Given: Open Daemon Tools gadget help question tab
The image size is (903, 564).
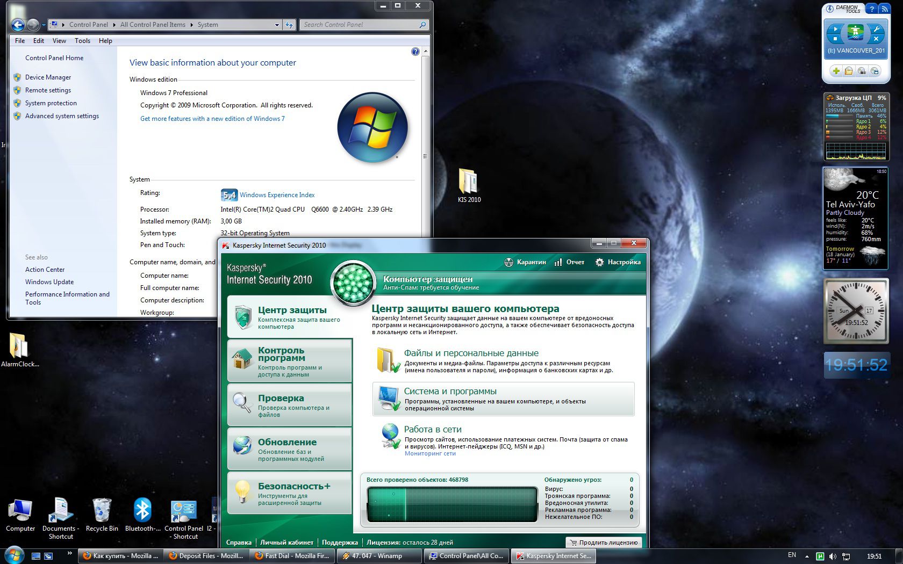Looking at the screenshot, I should click(x=872, y=9).
